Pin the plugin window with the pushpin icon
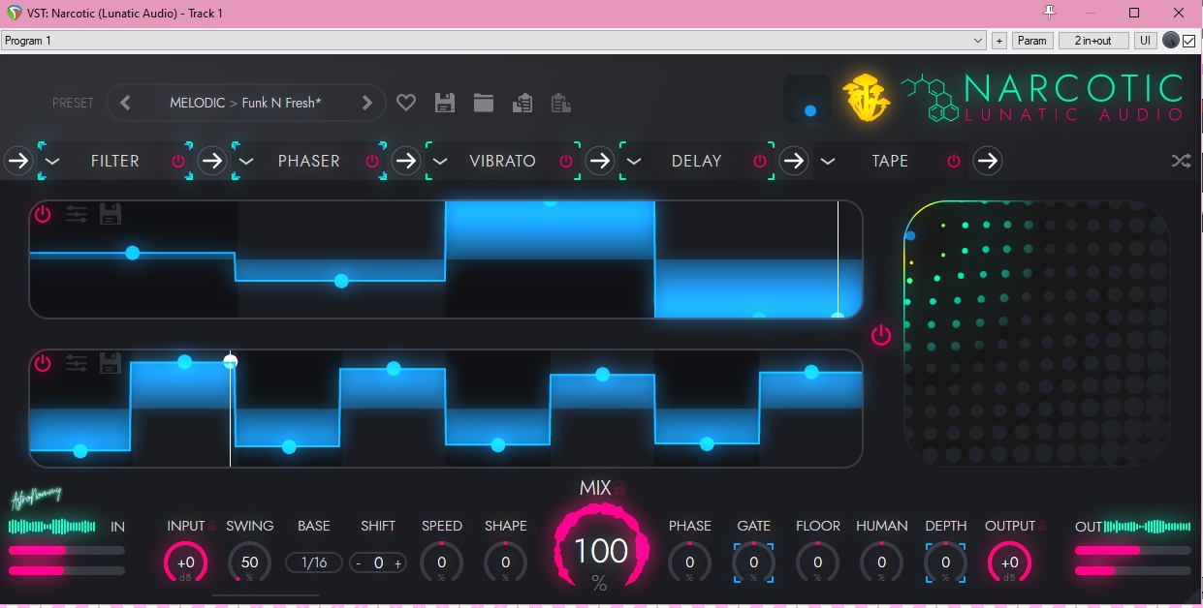1203x608 pixels. pyautogui.click(x=1048, y=13)
